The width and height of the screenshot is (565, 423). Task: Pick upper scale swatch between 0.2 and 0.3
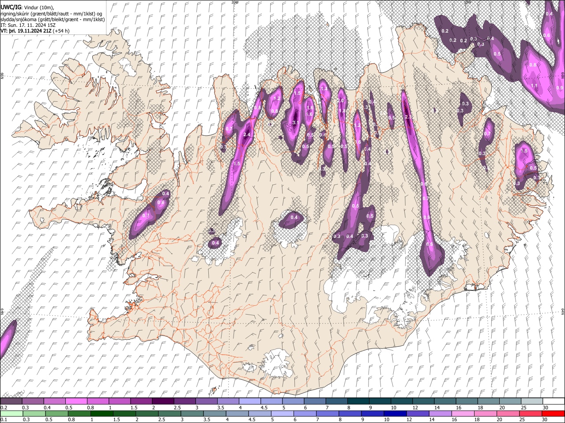click(11, 401)
